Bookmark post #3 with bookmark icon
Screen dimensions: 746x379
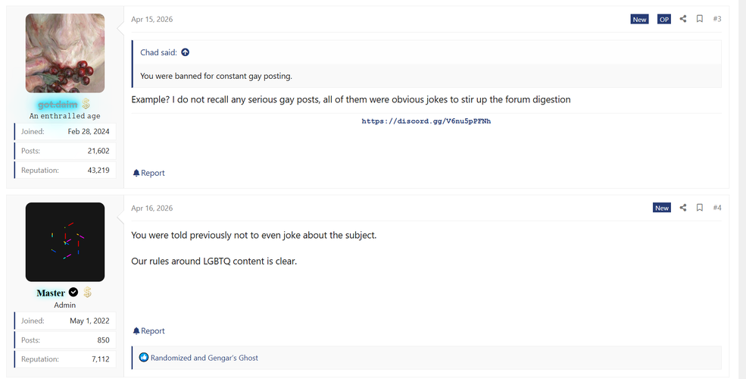point(699,19)
